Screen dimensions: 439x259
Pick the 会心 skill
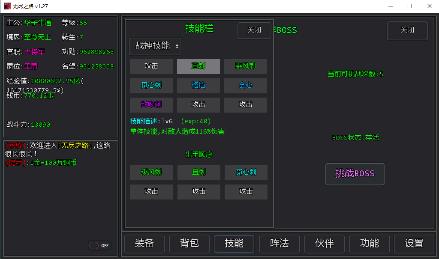click(x=246, y=86)
